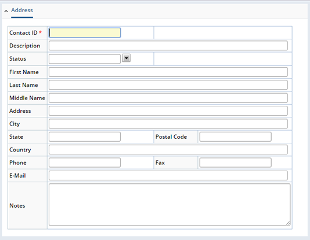The image size is (310, 240).
Task: Click the State input box
Action: pos(85,136)
